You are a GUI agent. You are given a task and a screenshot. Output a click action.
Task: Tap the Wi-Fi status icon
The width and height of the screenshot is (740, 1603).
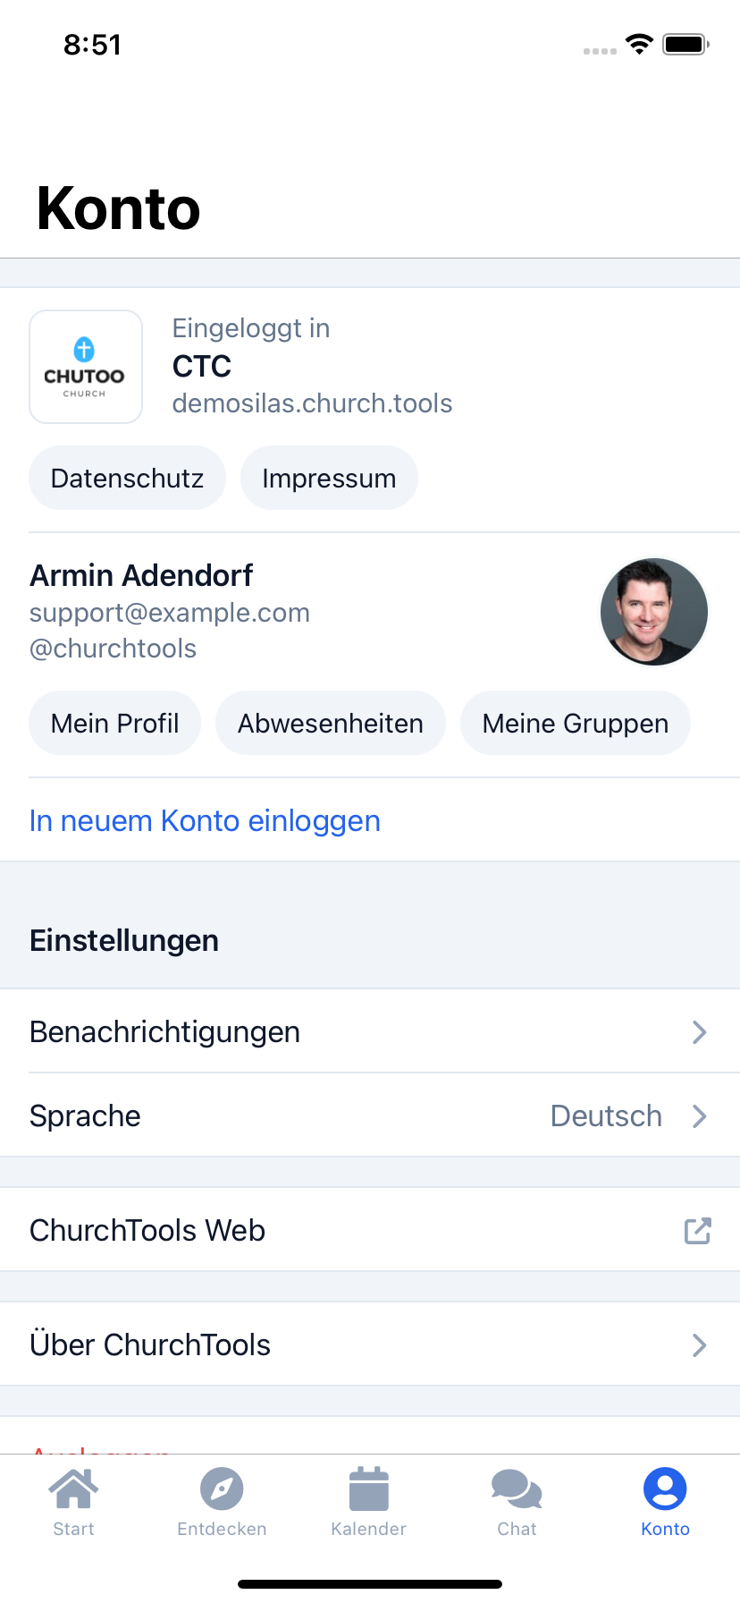click(639, 44)
